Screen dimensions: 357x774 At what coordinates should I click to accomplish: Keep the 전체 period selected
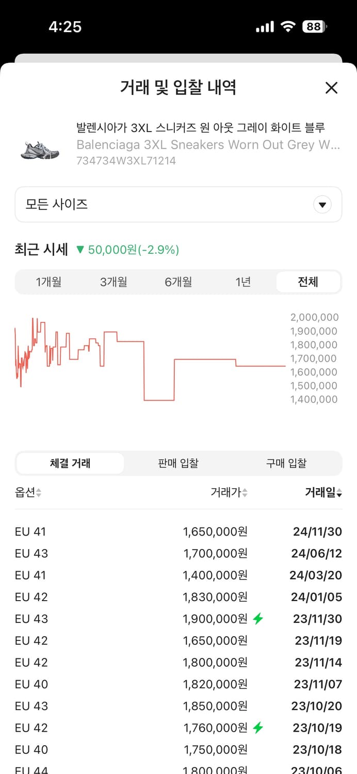[308, 282]
